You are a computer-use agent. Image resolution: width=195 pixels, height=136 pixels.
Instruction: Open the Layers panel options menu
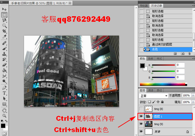click(x=193, y=90)
